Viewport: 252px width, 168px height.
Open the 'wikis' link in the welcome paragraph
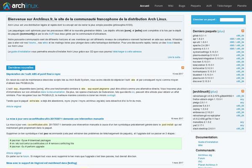coord(45,43)
